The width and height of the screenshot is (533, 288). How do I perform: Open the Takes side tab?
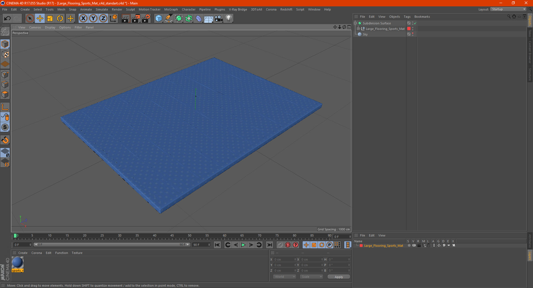tap(530, 33)
